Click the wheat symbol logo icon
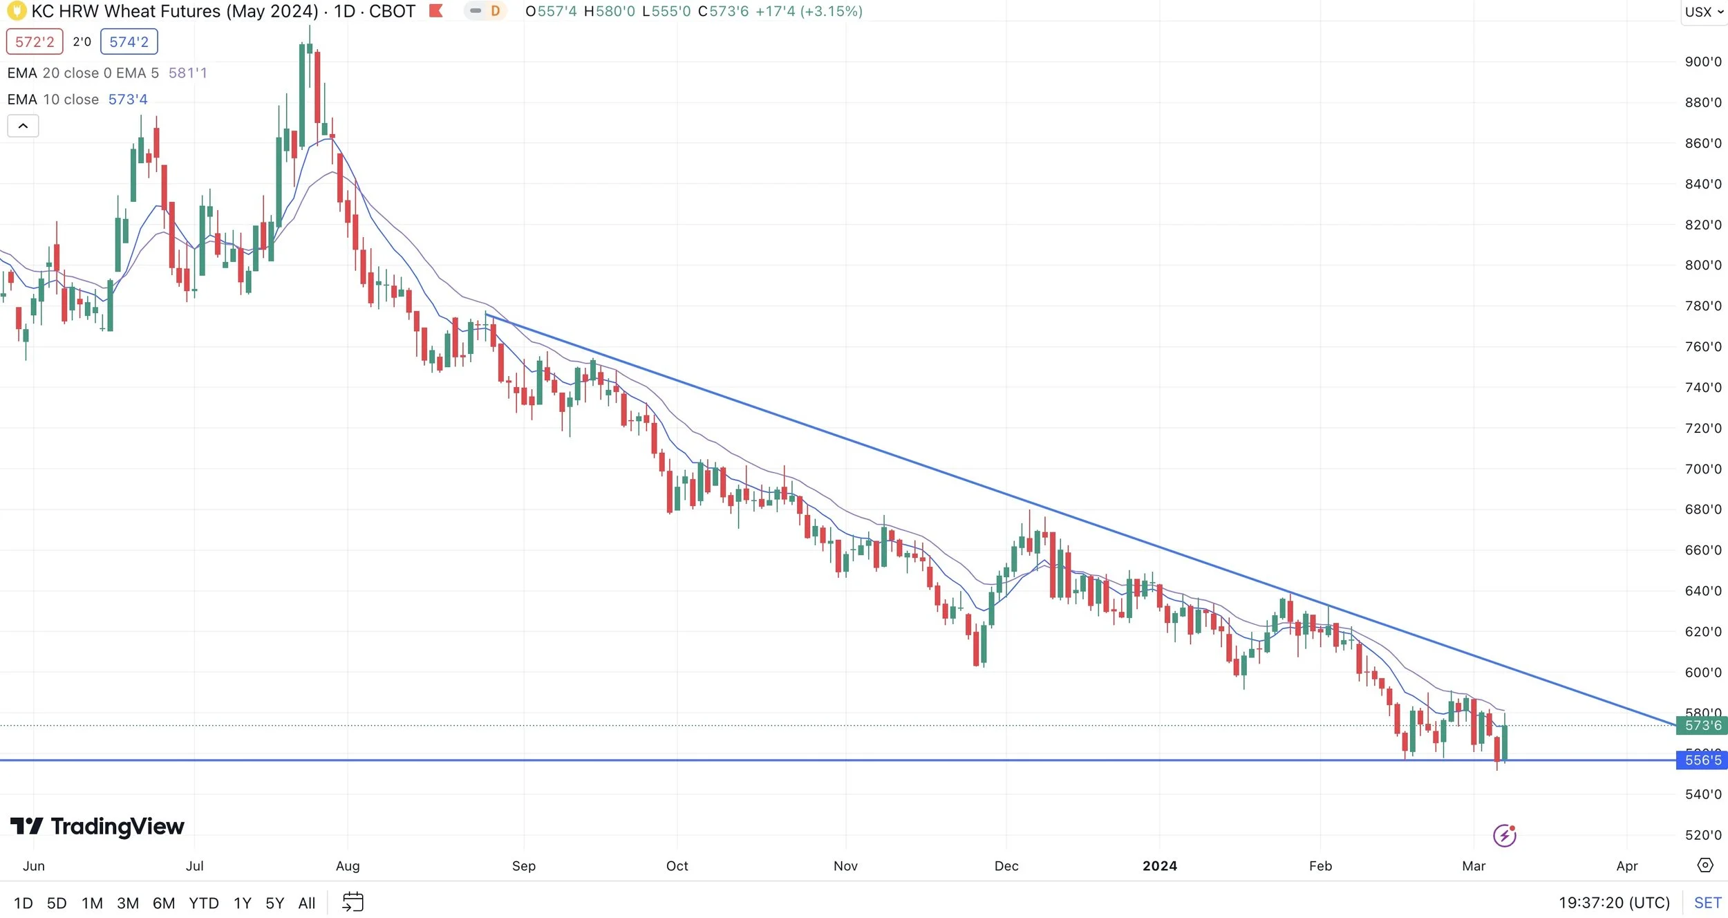Viewport: 1728px width, 918px height. tap(16, 11)
